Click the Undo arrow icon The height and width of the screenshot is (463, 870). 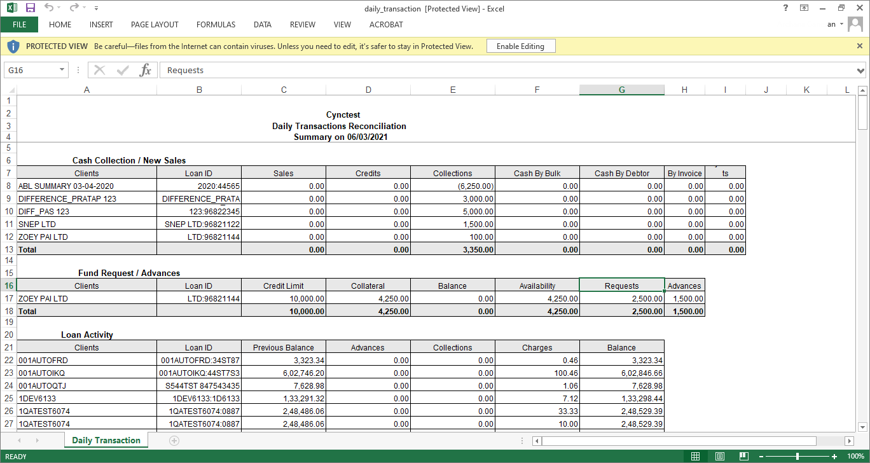[49, 8]
